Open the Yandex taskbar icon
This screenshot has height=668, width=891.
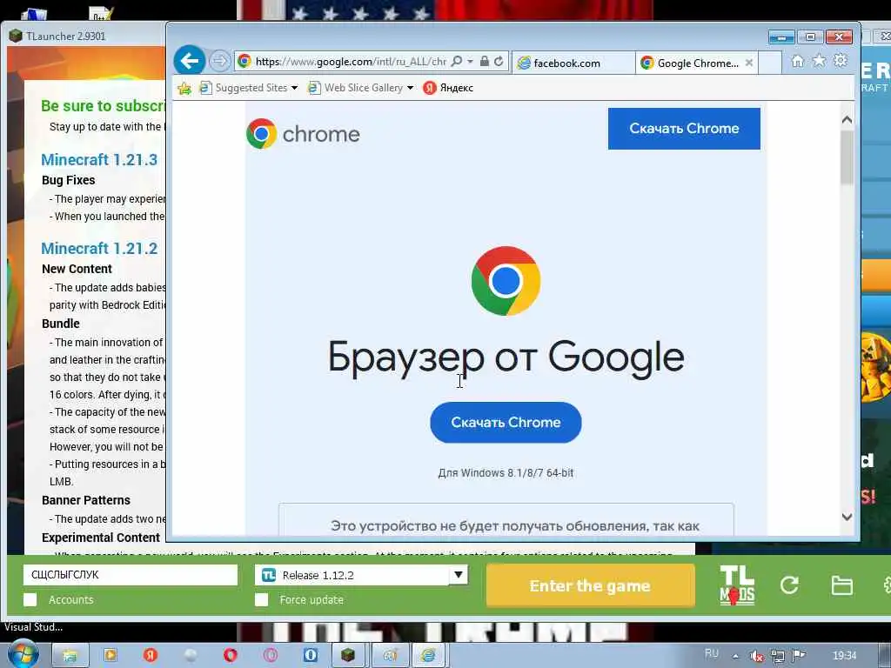pyautogui.click(x=150, y=655)
